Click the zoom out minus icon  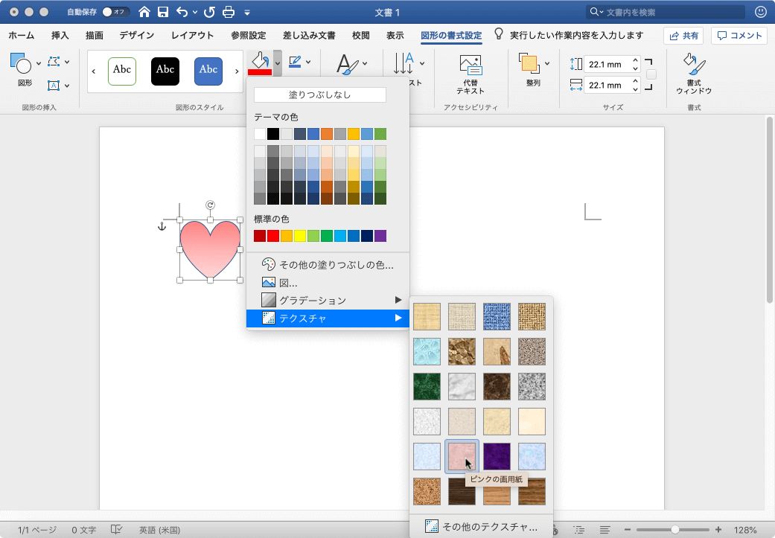pos(628,530)
